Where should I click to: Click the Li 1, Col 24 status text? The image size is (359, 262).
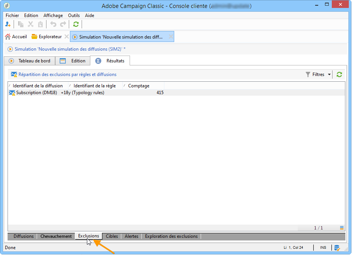tap(293, 248)
